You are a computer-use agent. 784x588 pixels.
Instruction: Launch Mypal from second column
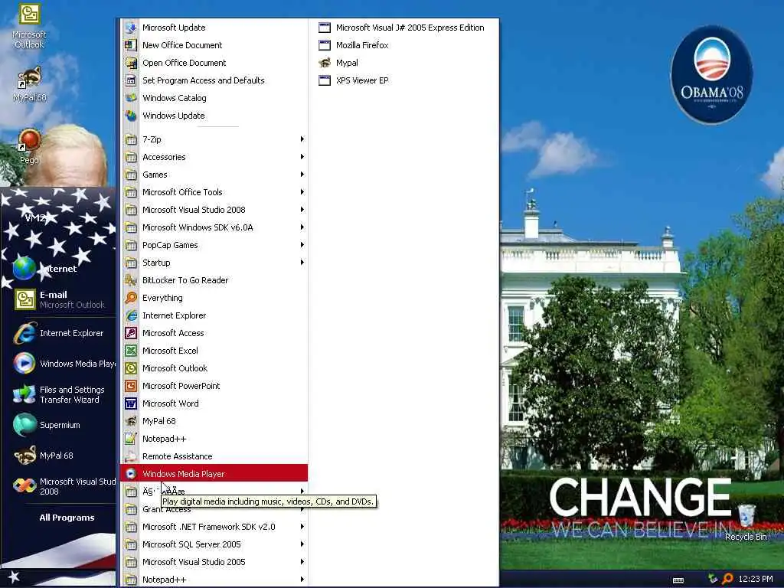point(404,63)
